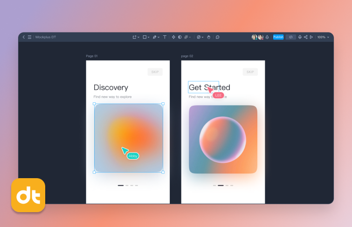This screenshot has height=227, width=352.
Task: Expand the pen tool dropdown
Action: coord(156,37)
